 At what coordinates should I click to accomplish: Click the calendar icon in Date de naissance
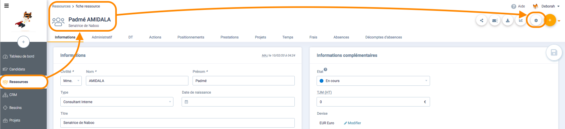coord(186,102)
